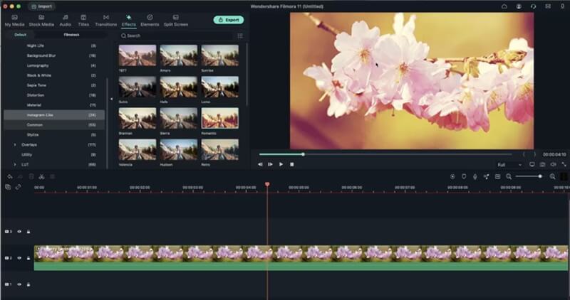This screenshot has width=570, height=300.
Task: Add a marker with the shield icon
Action: (x=464, y=176)
